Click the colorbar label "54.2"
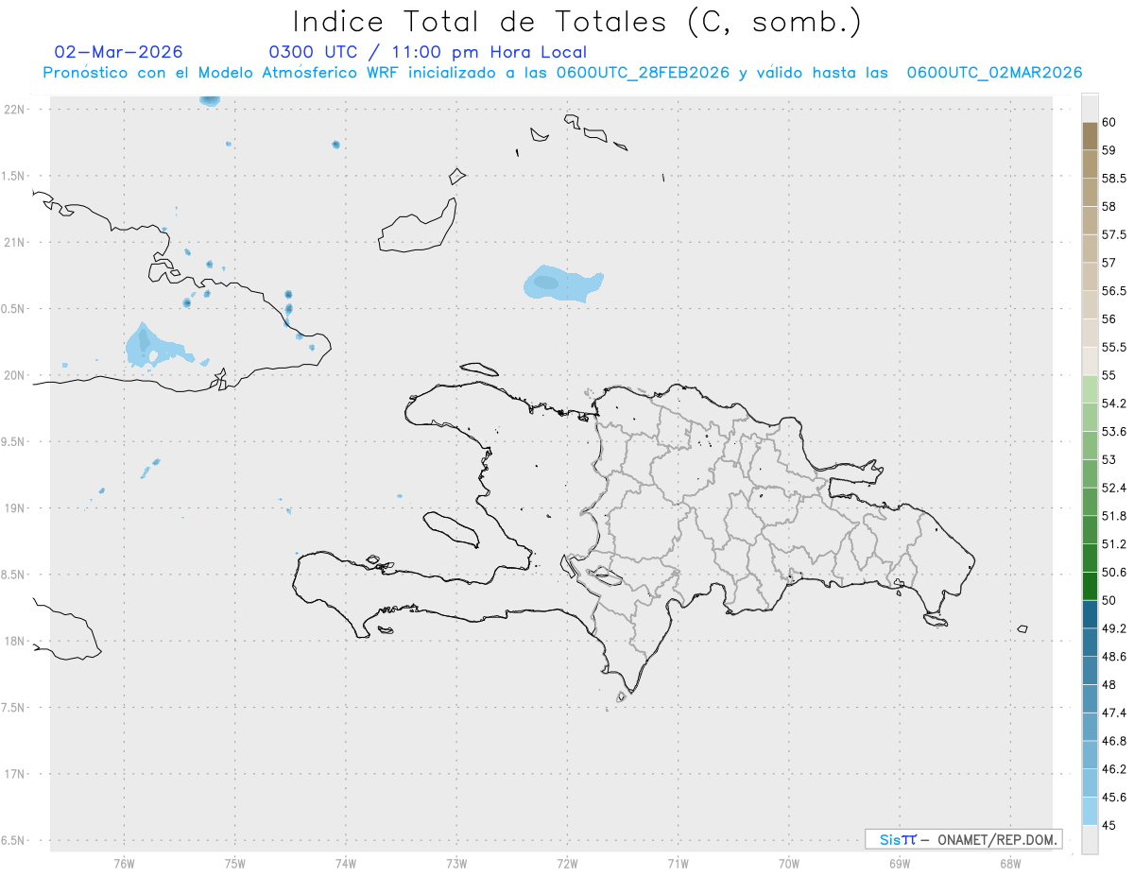 (x=1114, y=404)
